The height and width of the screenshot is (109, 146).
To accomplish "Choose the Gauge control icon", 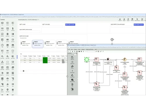I will coord(8,78).
